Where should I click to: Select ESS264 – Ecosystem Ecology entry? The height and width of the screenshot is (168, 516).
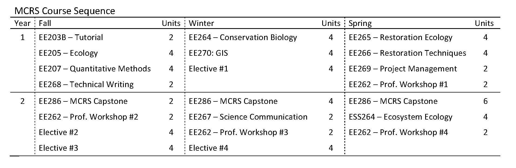point(400,117)
